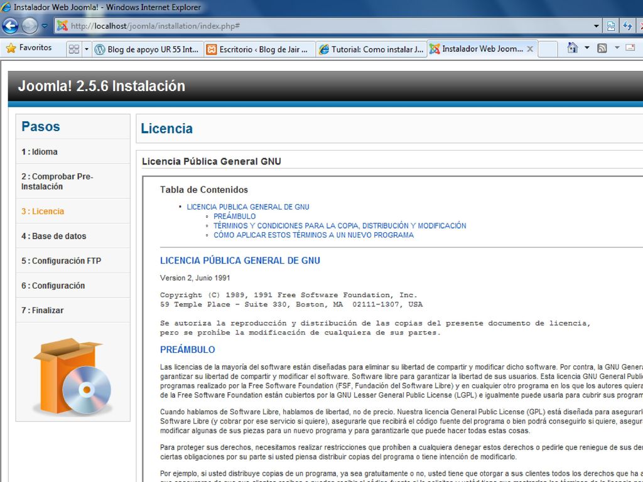
Task: Expand the address bar history dropdown
Action: click(597, 26)
